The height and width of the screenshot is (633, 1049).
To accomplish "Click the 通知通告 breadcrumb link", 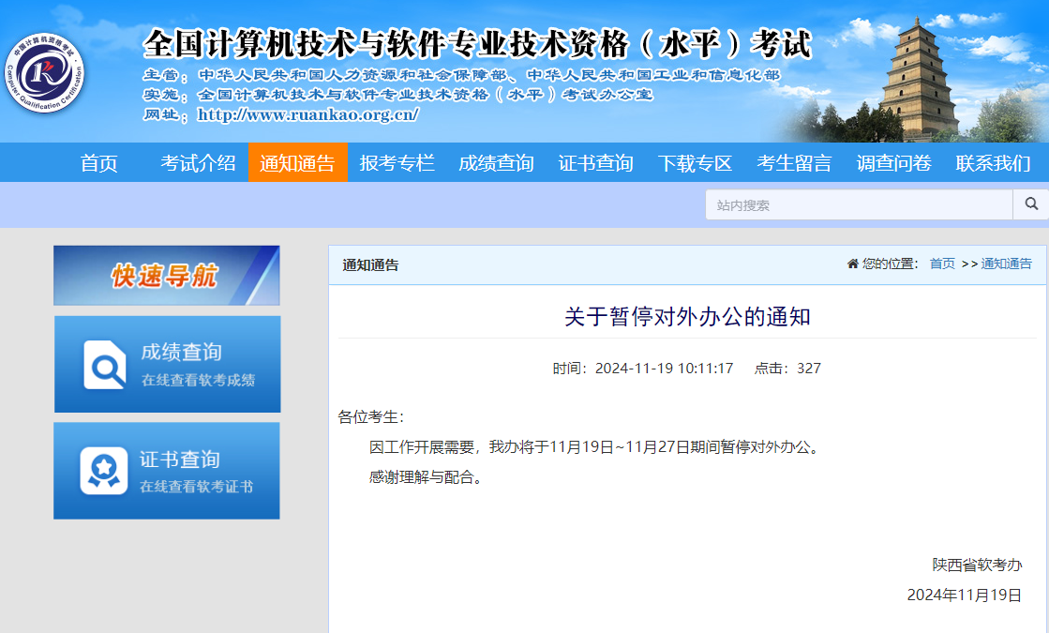I will point(1004,264).
